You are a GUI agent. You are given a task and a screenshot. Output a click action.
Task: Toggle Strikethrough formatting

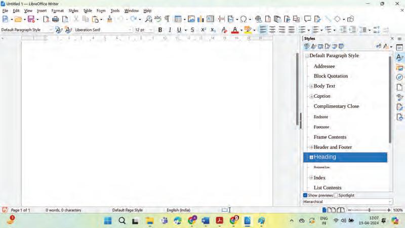coord(192,30)
